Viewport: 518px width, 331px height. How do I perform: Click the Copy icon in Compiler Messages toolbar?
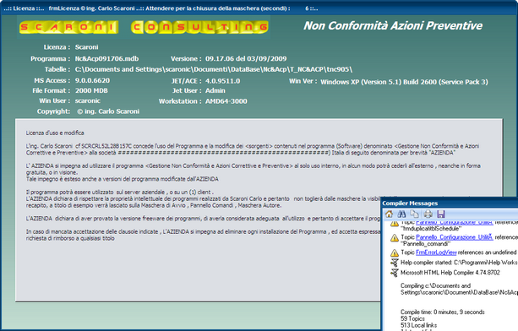click(414, 214)
